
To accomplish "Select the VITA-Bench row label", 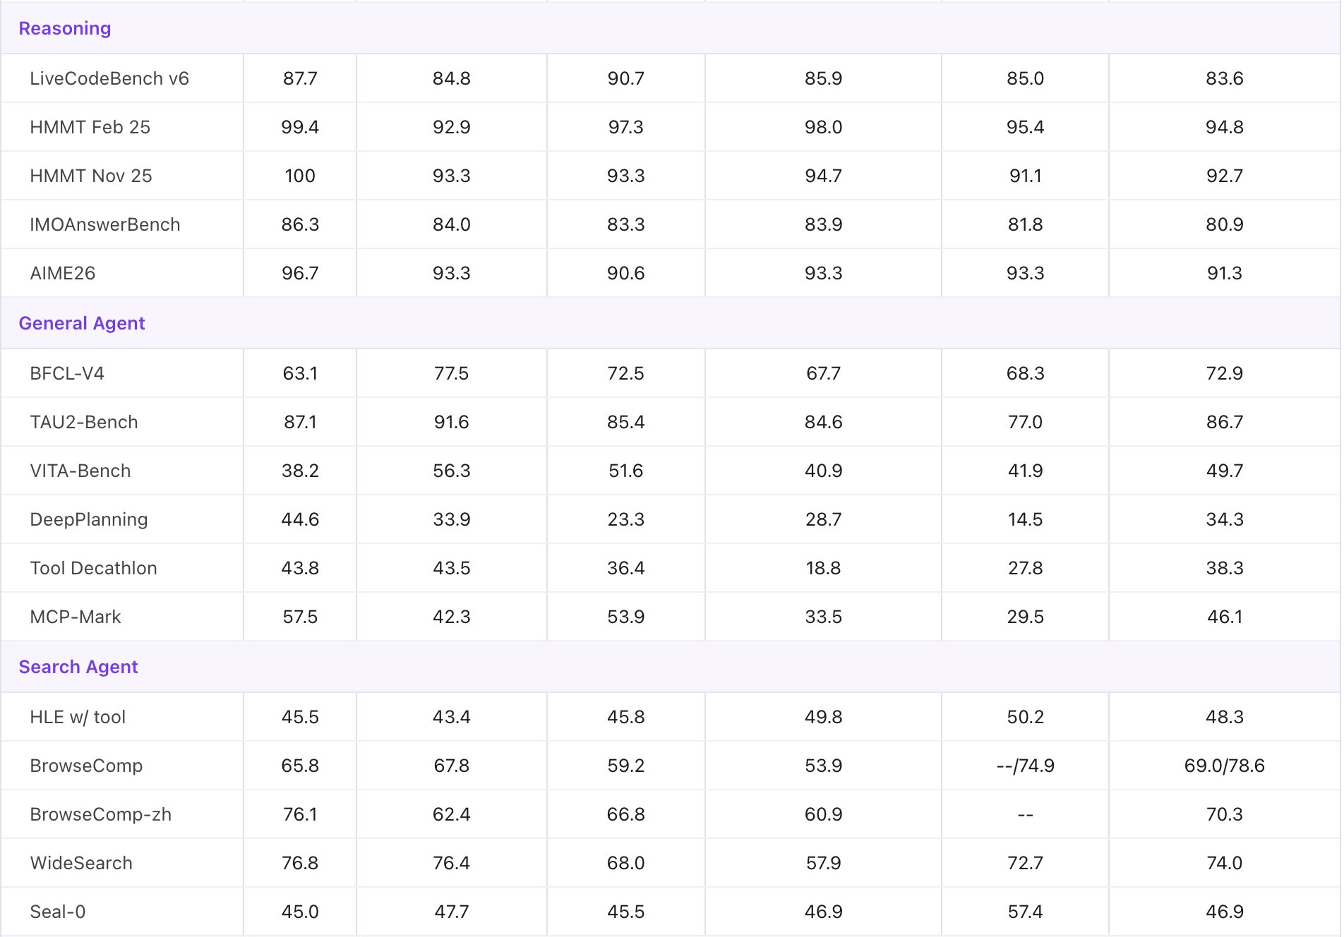I will click(80, 471).
